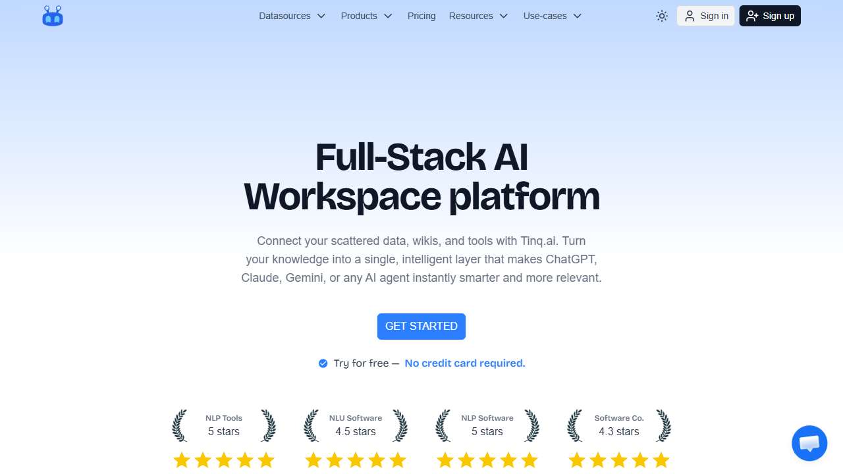This screenshot has height=474, width=843.
Task: Click the blue verified checkmark icon
Action: tap(323, 363)
